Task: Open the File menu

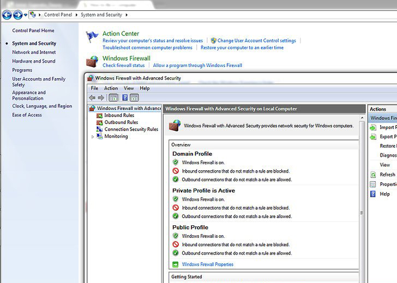Action: coord(94,88)
